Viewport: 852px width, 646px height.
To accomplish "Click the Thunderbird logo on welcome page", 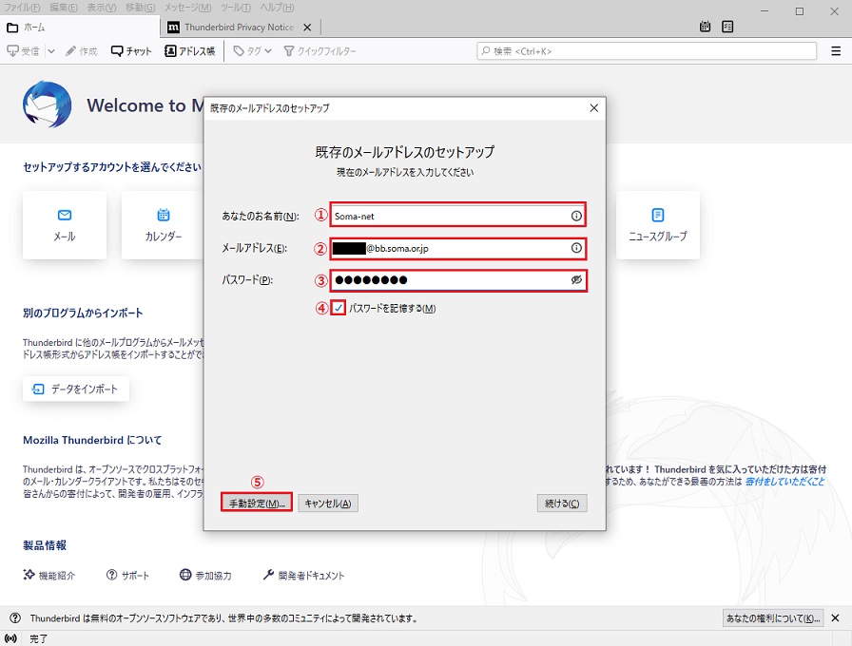I will [x=48, y=104].
